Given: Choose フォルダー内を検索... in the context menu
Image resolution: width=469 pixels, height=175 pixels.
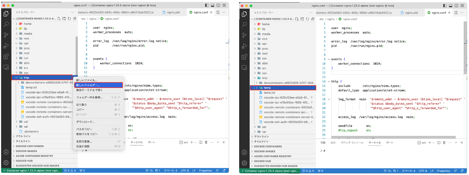Looking at the screenshot, I should (98, 97).
